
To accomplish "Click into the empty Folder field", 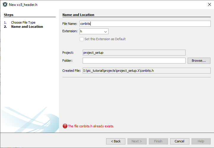I will (134, 61).
